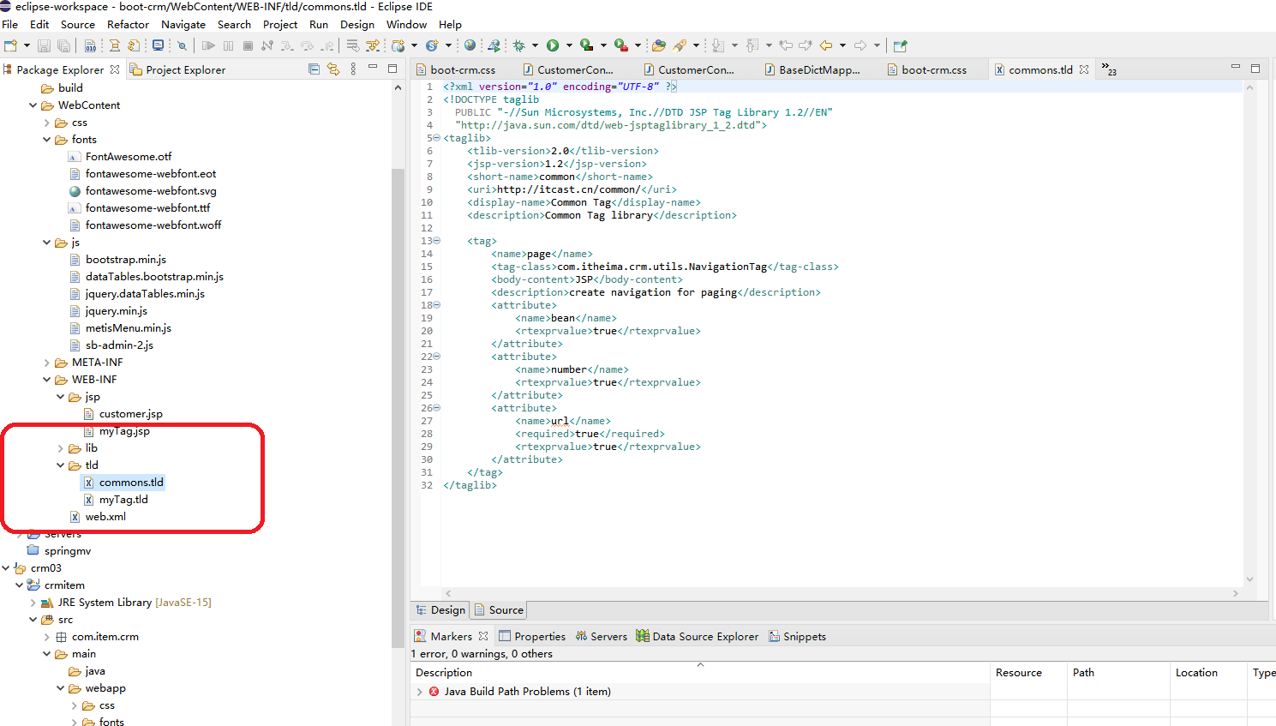Collapse the WebContent folder

tap(33, 105)
